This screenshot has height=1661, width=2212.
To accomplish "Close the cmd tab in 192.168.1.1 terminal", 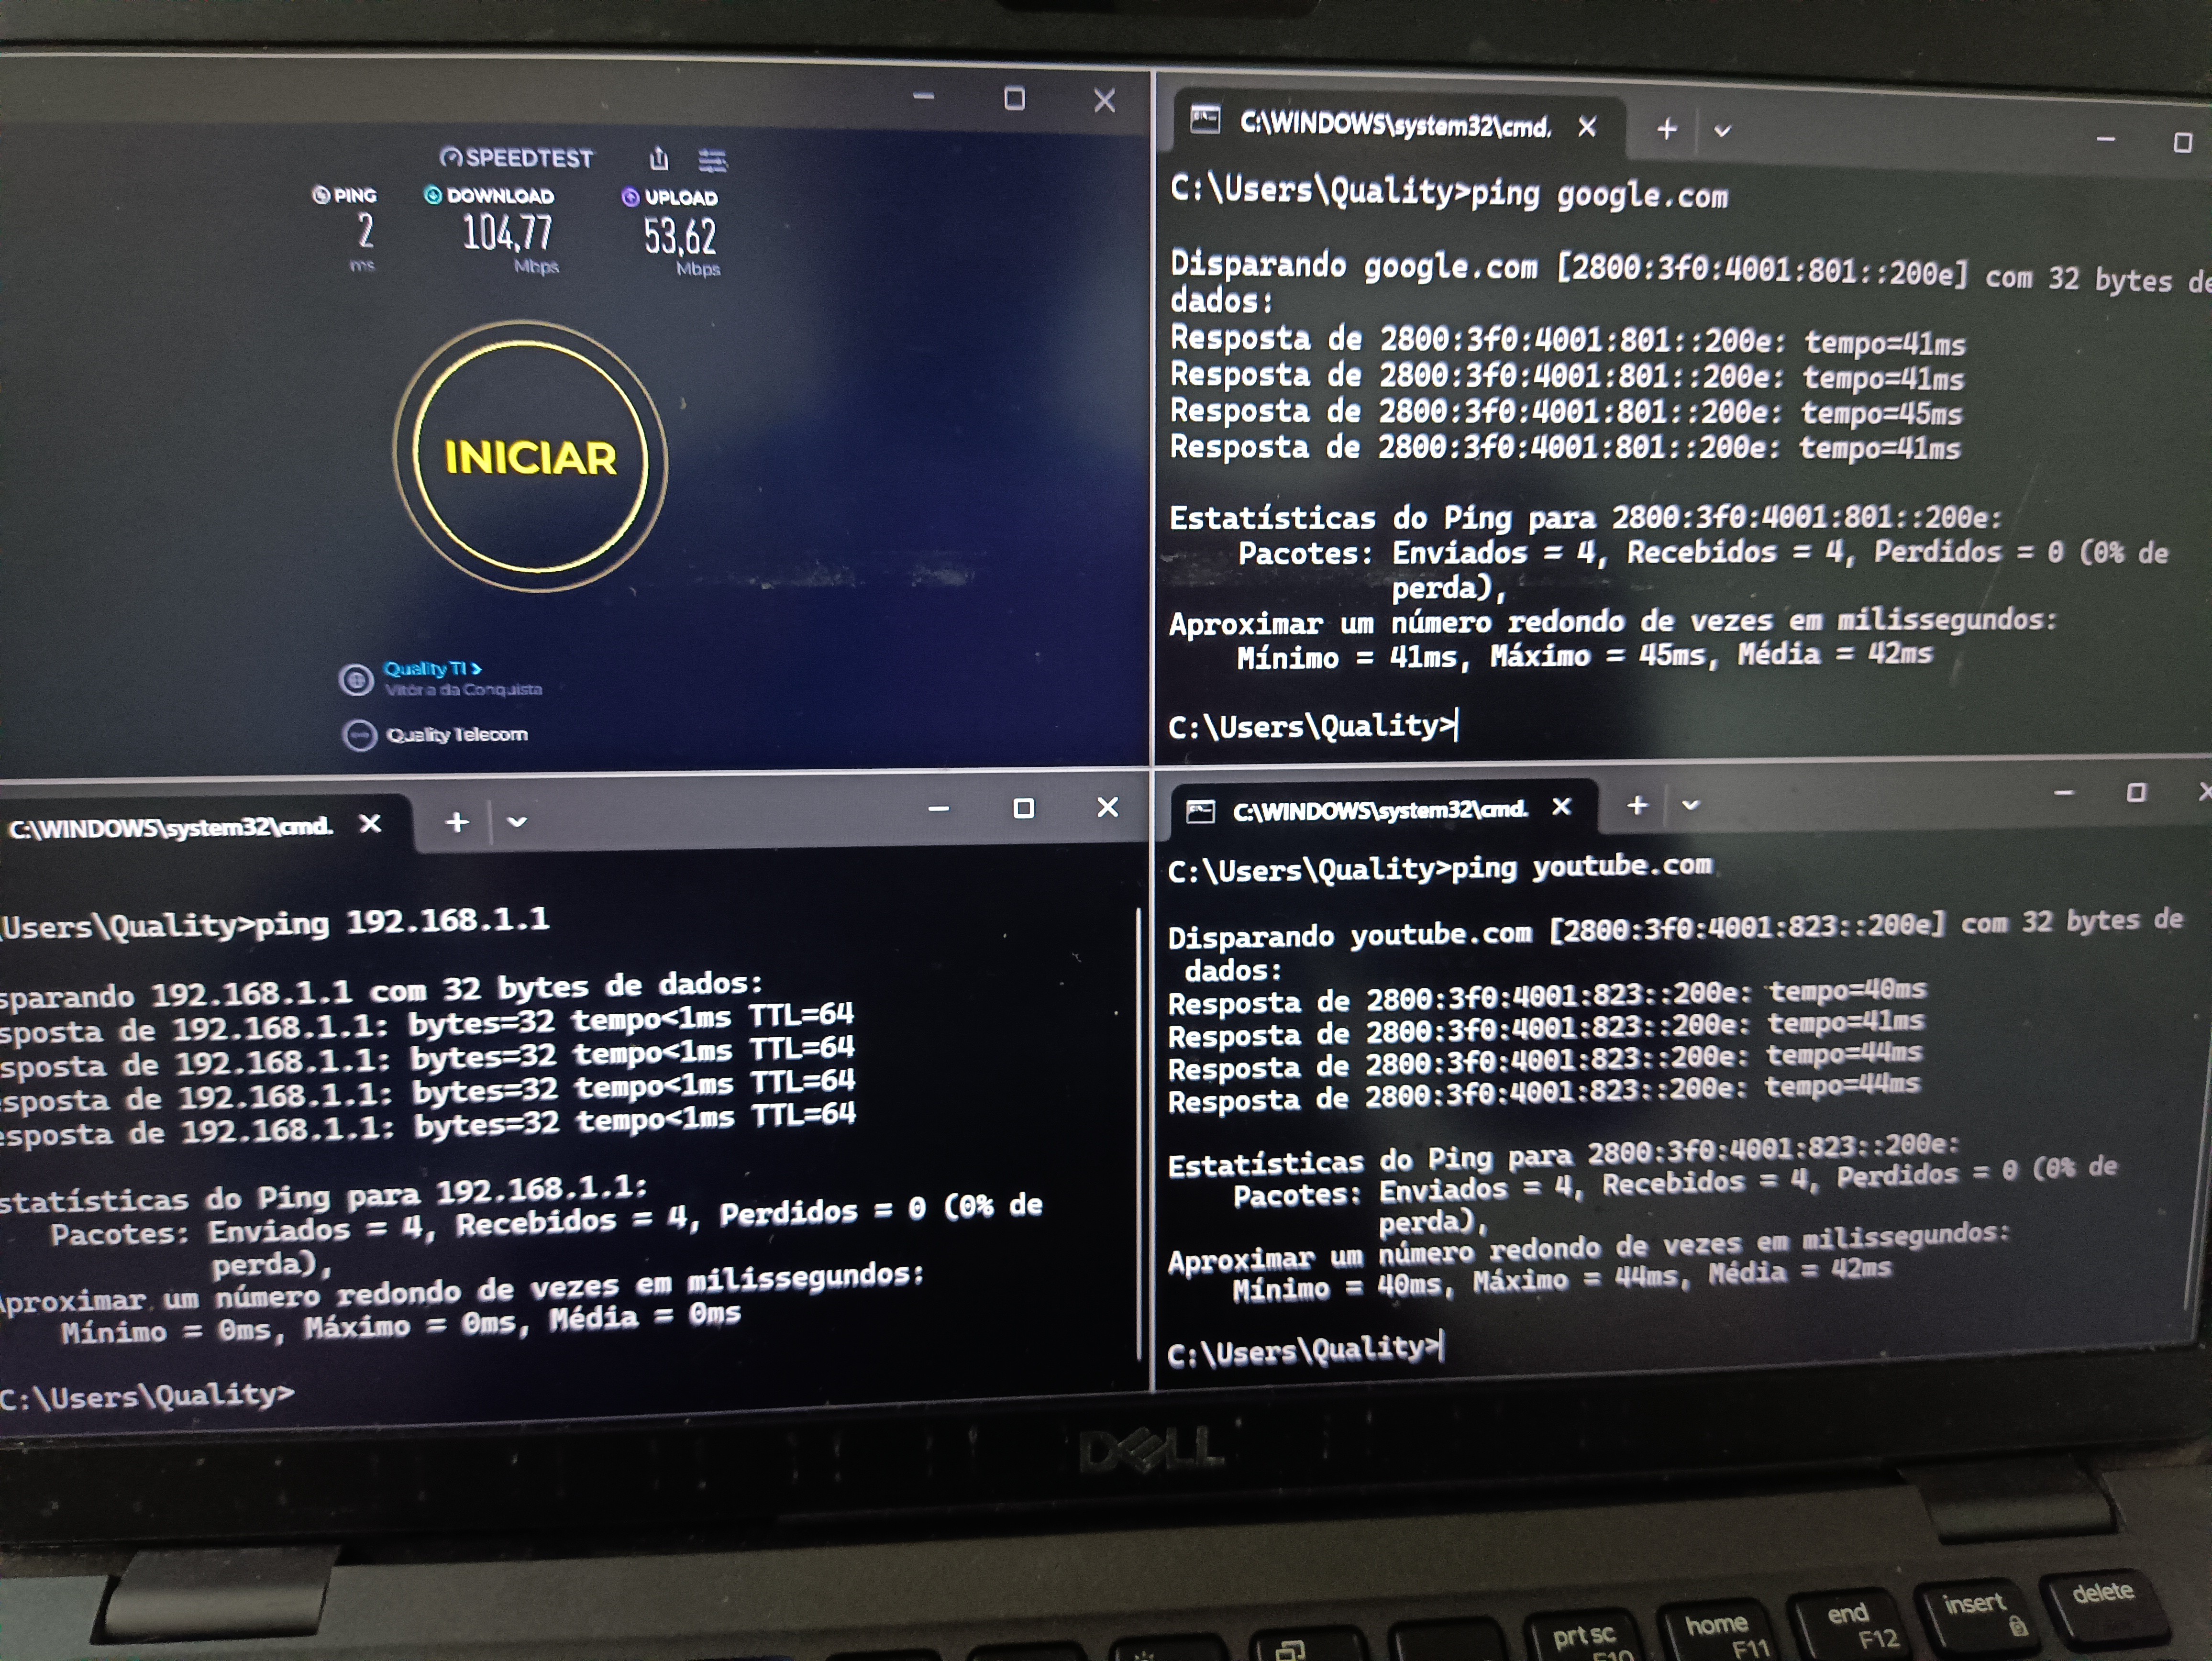I will pyautogui.click(x=370, y=824).
